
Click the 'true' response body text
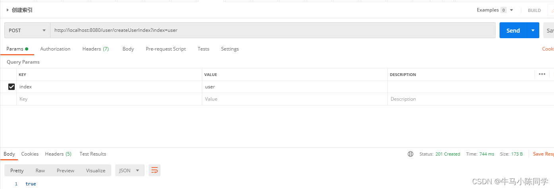(31, 184)
